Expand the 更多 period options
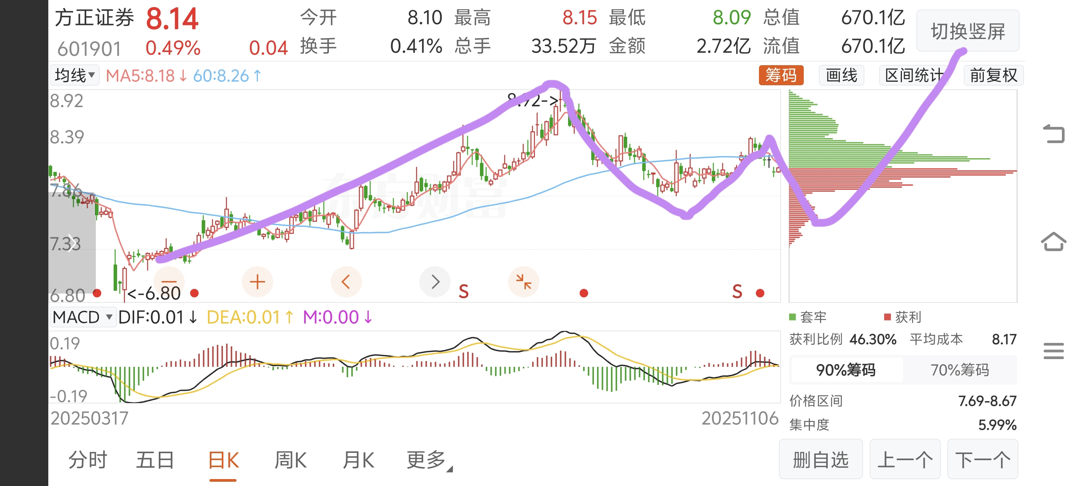The width and height of the screenshot is (1082, 486). click(x=429, y=460)
